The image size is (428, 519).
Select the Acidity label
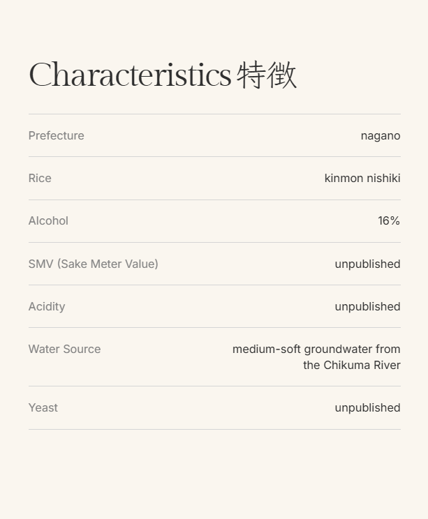point(47,307)
